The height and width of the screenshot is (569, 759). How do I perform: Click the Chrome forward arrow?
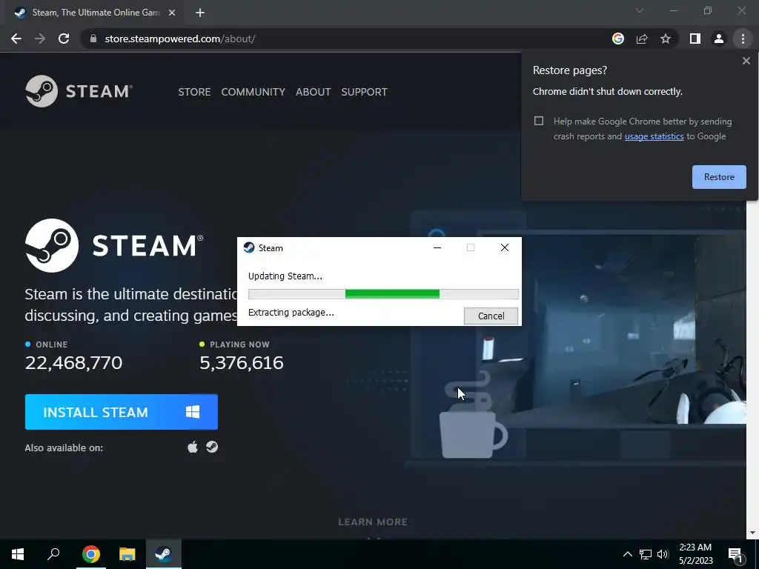click(40, 39)
